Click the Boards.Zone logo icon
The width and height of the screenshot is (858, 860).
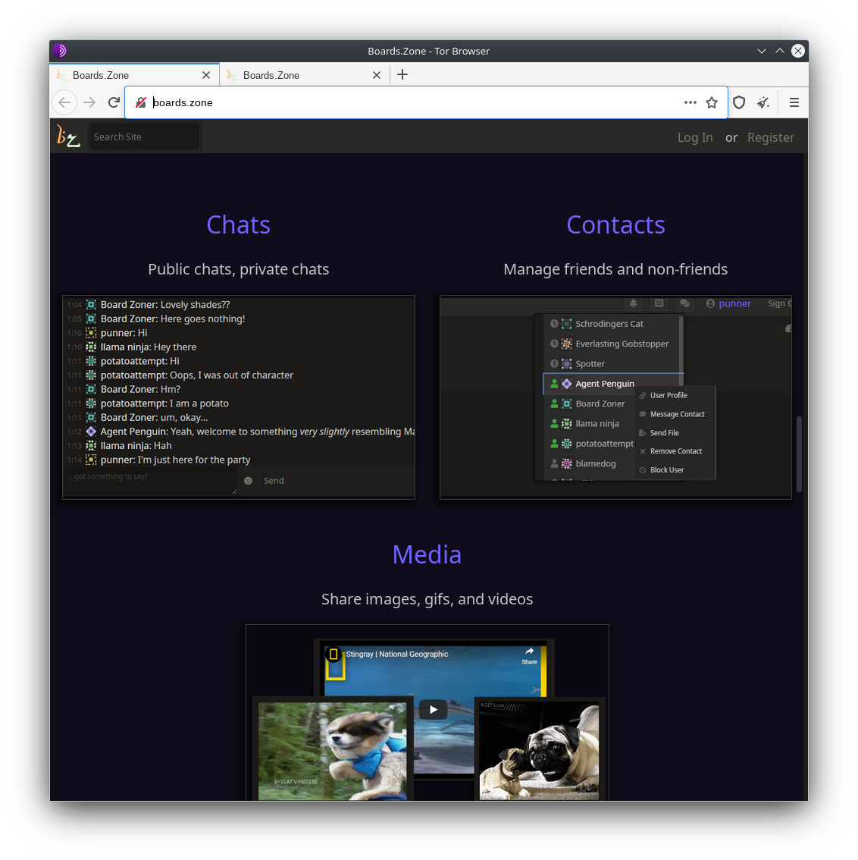[68, 137]
